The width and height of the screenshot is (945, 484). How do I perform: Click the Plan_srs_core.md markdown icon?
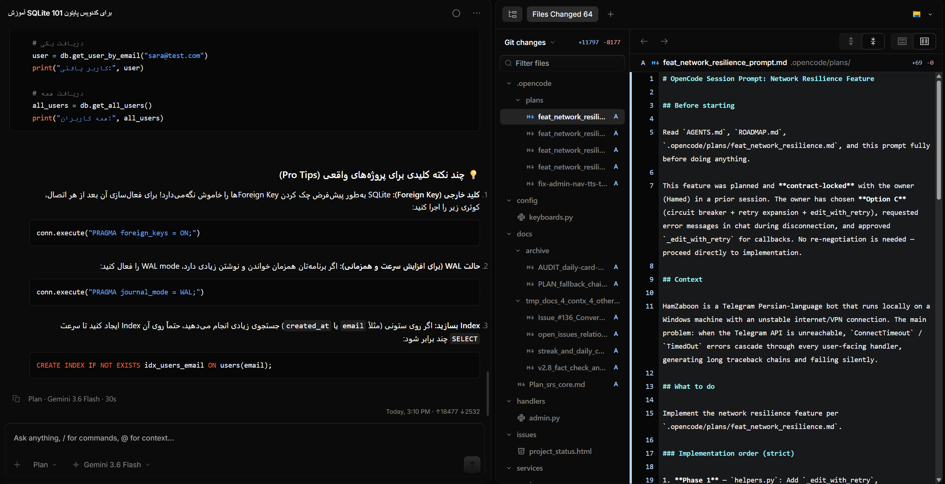click(x=521, y=384)
